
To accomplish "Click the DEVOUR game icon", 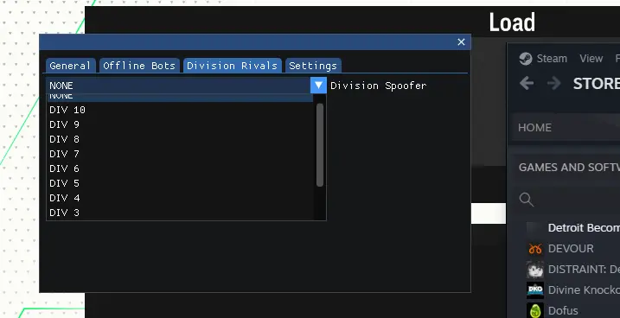I will (x=535, y=249).
